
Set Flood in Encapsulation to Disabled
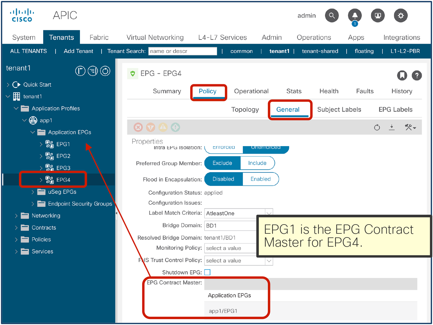pyautogui.click(x=223, y=179)
